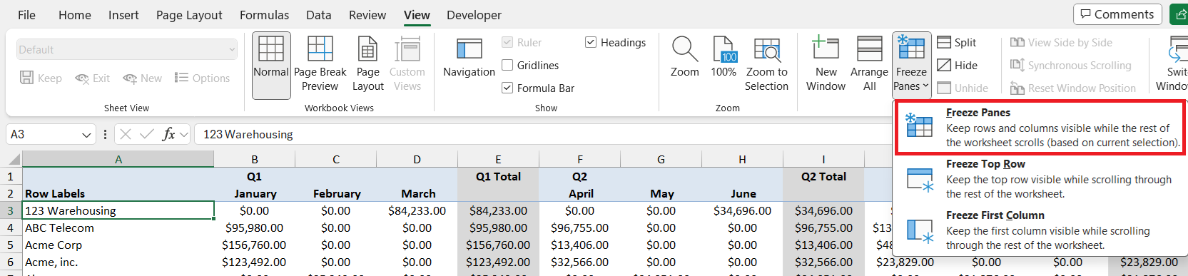Open the Developer tab
Screen dimensions: 1188x276
point(474,15)
